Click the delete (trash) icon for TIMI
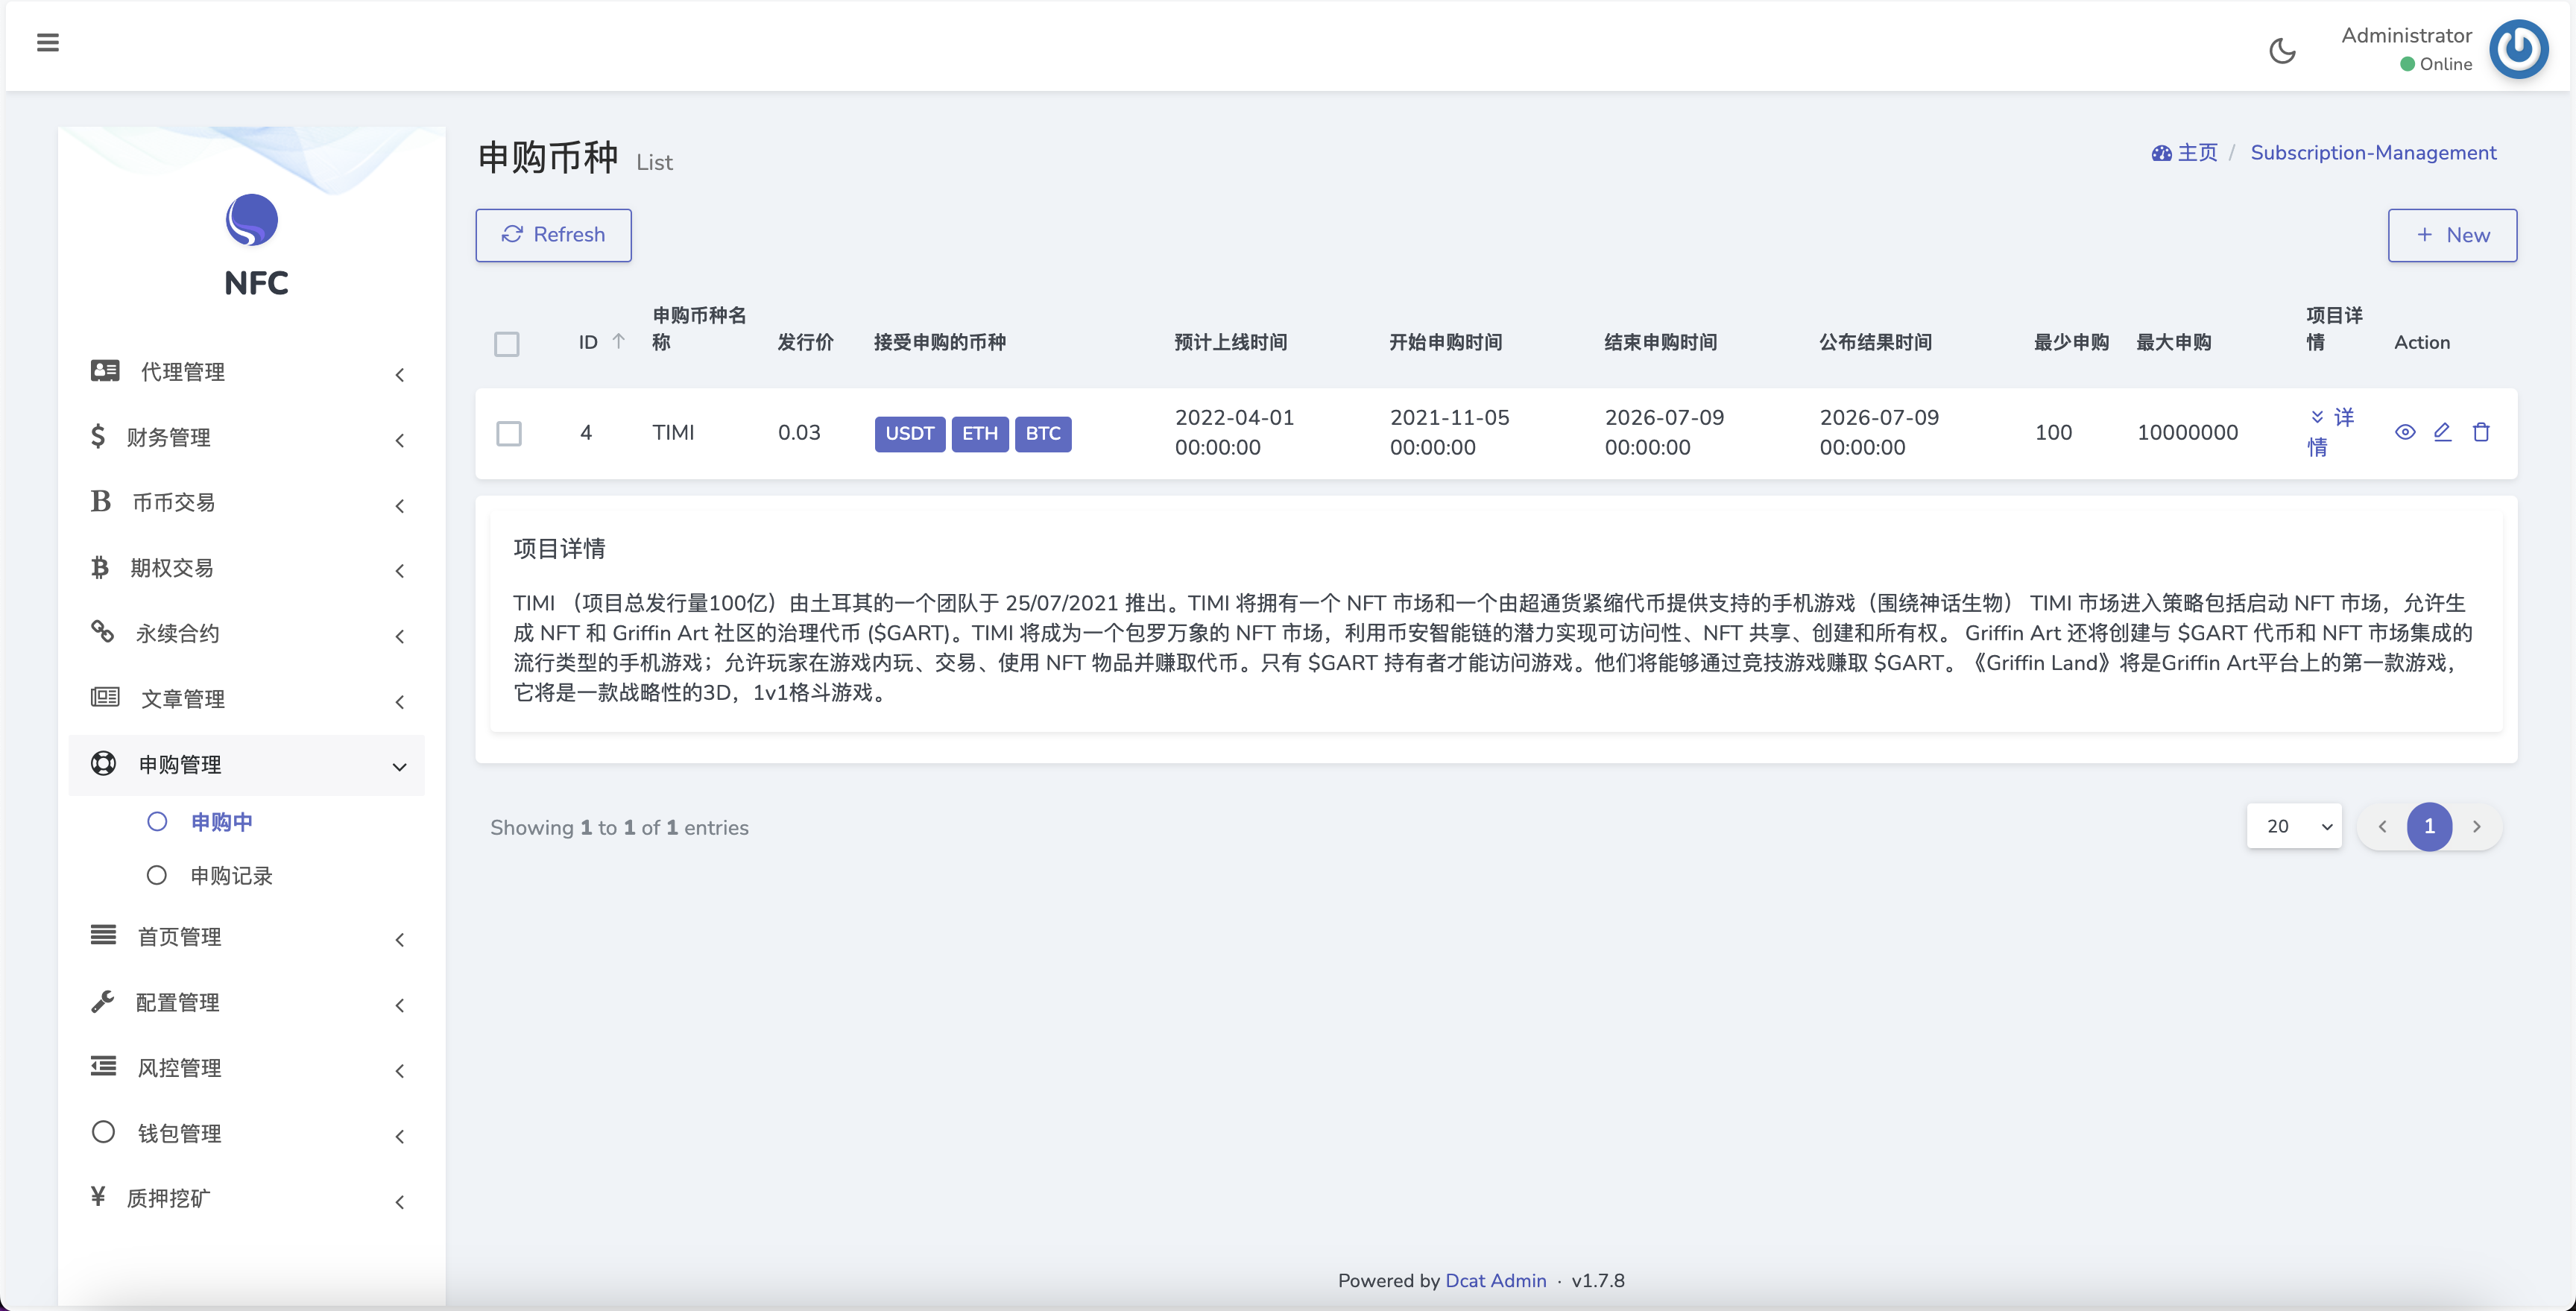The width and height of the screenshot is (2576, 1311). [2482, 432]
